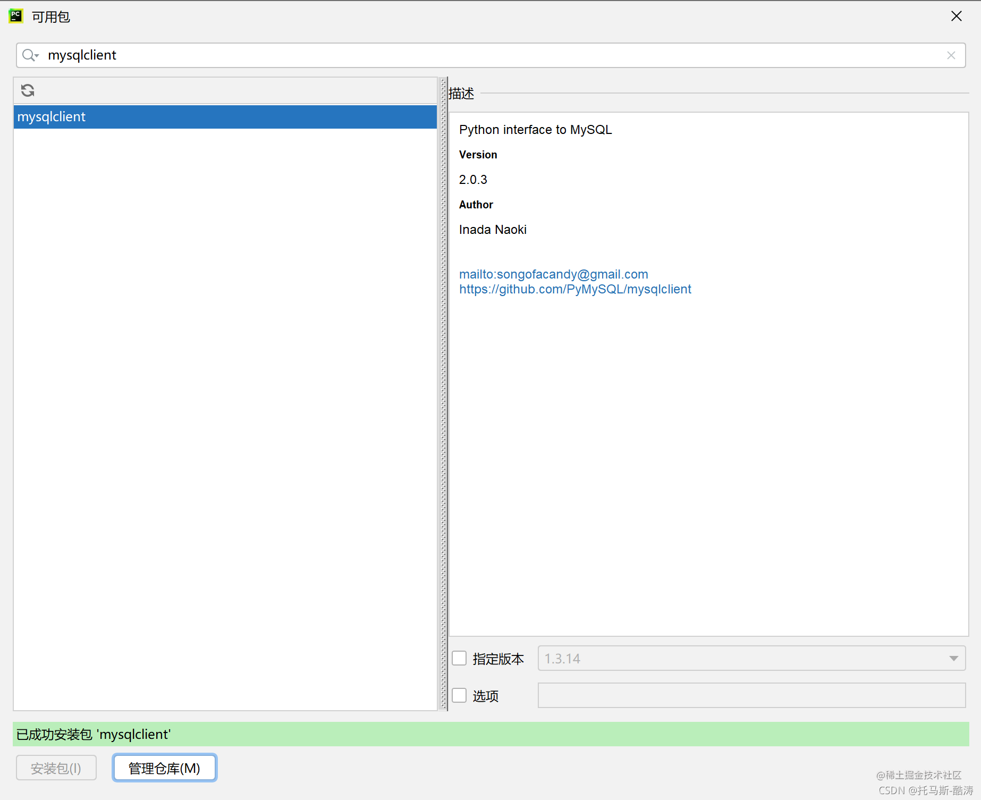This screenshot has height=800, width=981.
Task: Select mysqlclient in the package list
Action: tap(52, 116)
